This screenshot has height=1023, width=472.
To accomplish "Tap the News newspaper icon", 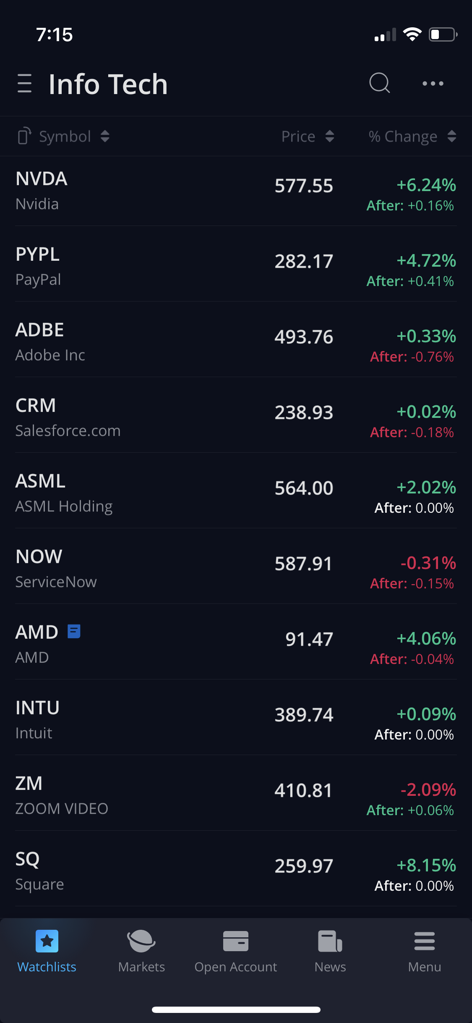I will (x=330, y=941).
